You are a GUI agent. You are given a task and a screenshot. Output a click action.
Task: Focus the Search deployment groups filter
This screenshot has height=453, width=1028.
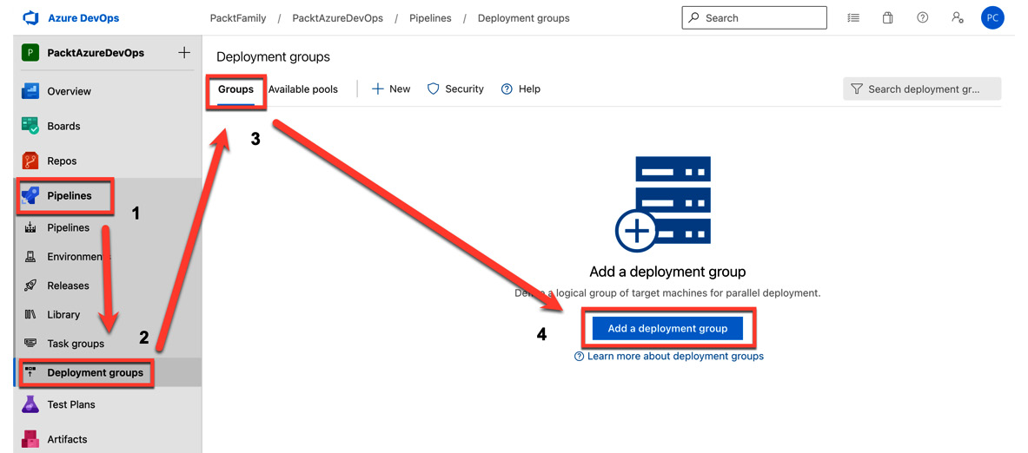coord(922,89)
